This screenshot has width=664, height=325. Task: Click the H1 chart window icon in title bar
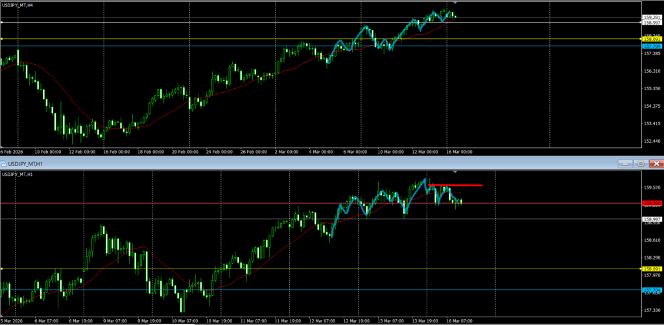click(x=4, y=163)
